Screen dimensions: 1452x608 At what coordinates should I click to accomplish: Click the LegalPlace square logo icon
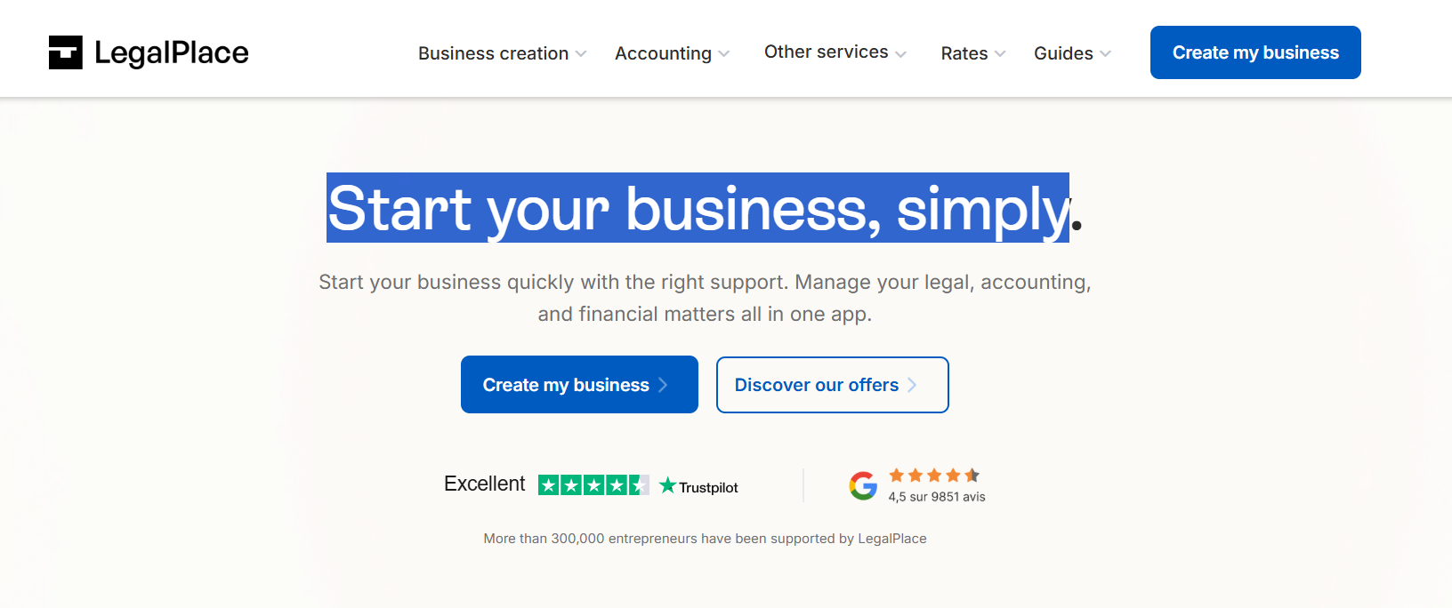pos(65,52)
